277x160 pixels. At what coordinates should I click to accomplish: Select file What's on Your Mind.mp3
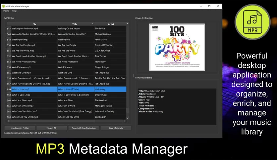25,111
